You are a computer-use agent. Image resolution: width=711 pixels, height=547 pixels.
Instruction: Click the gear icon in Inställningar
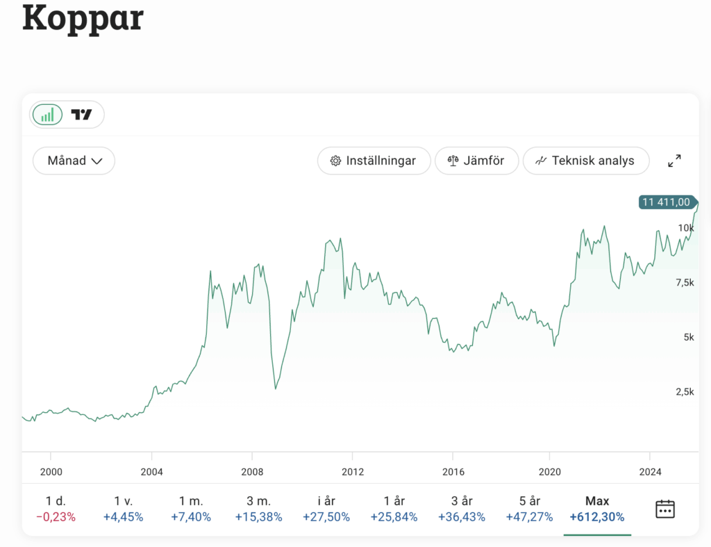coord(335,161)
